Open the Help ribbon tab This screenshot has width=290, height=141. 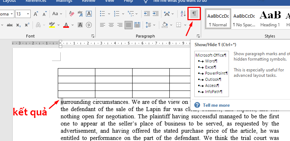128,1
